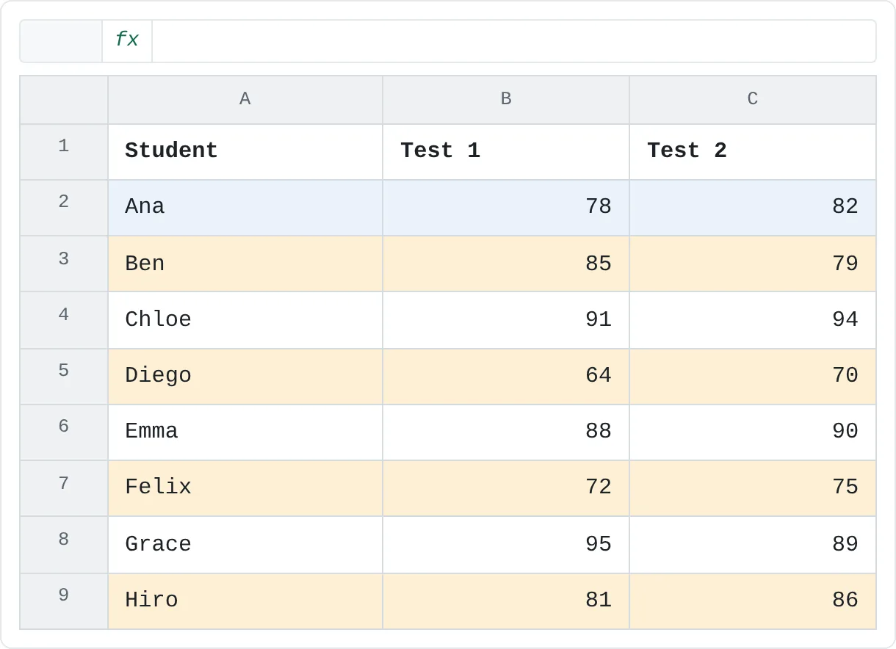Click Chloe's Test 2 score 94
This screenshot has height=649, width=896.
click(753, 320)
